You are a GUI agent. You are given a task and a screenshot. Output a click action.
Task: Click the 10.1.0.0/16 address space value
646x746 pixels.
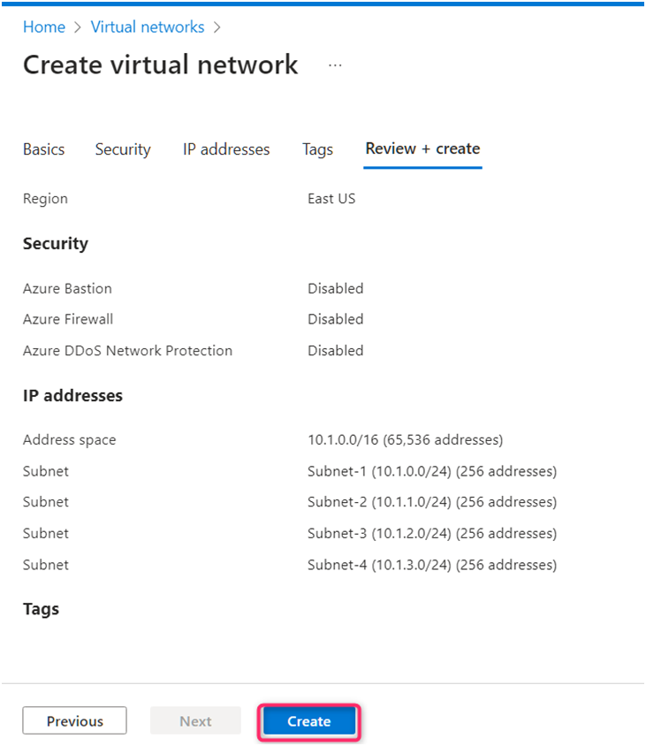coord(405,439)
